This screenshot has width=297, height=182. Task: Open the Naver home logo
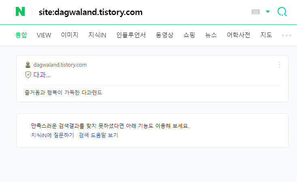(x=20, y=12)
